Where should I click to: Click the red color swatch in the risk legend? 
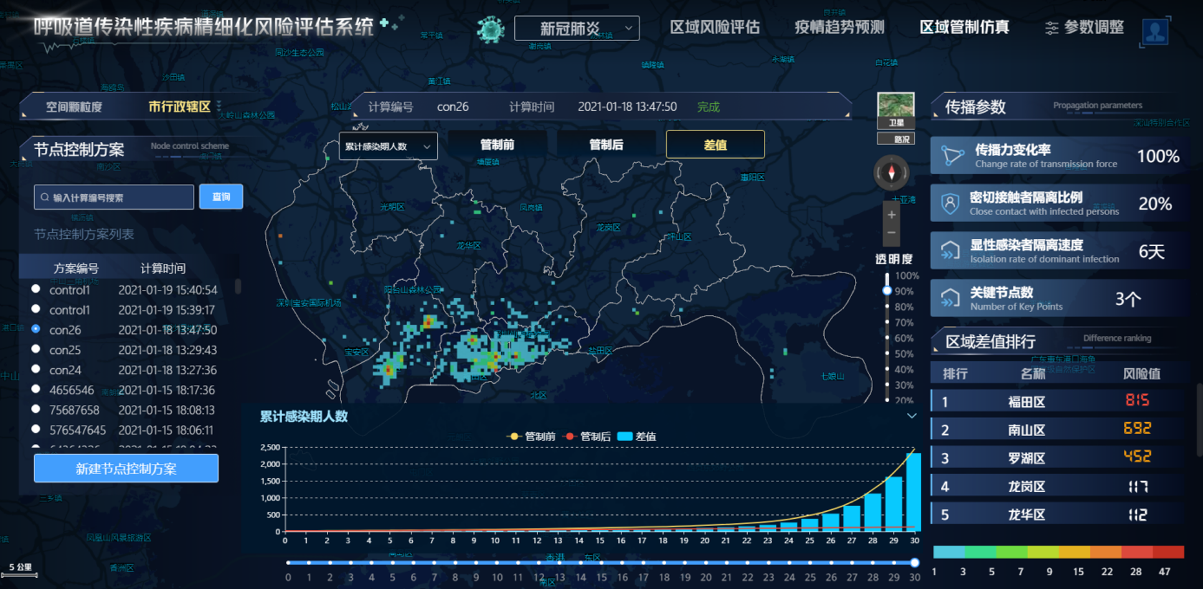[1168, 552]
